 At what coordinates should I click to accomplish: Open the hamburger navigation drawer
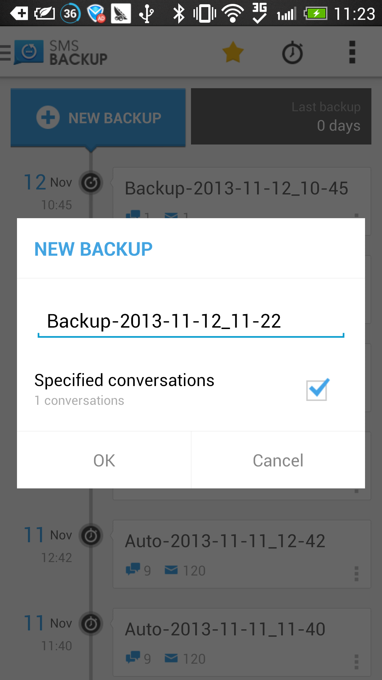5,52
